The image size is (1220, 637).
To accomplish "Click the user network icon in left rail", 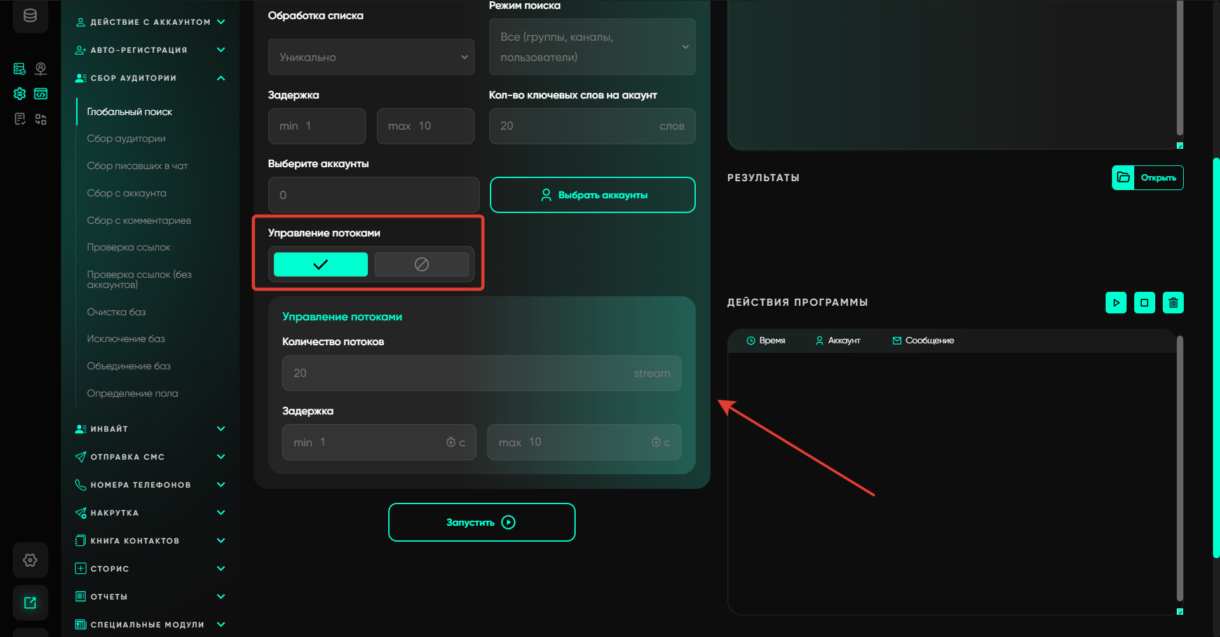I will (41, 69).
